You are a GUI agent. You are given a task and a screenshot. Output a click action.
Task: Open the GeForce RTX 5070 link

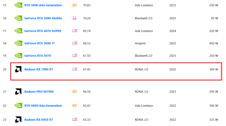[38, 56]
